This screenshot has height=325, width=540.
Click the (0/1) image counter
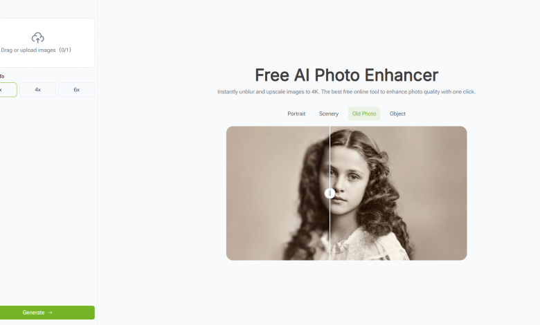[65, 50]
